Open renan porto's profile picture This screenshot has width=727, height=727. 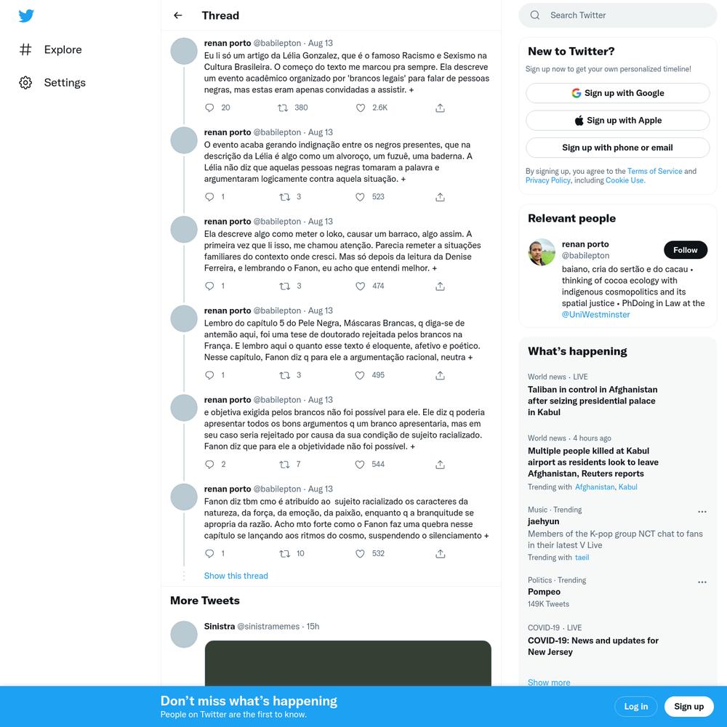(x=542, y=252)
